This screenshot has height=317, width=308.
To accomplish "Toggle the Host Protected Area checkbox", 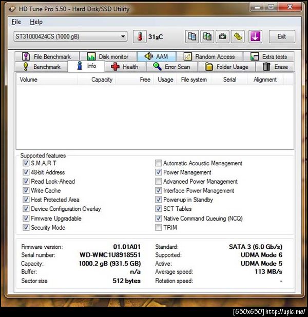I will 26,200.
